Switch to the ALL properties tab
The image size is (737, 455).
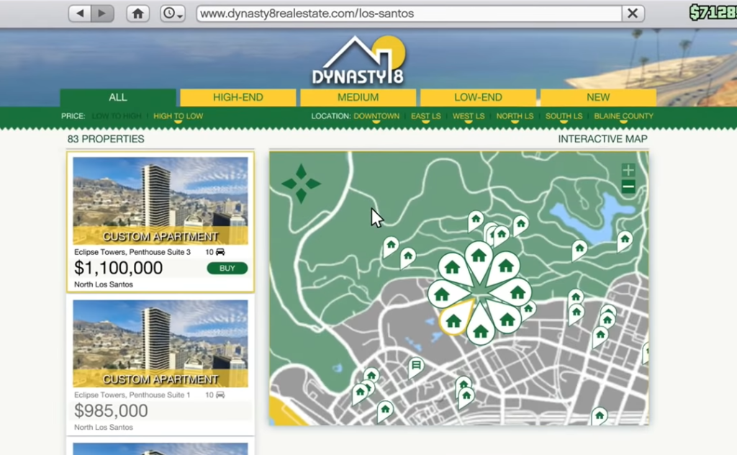point(117,97)
